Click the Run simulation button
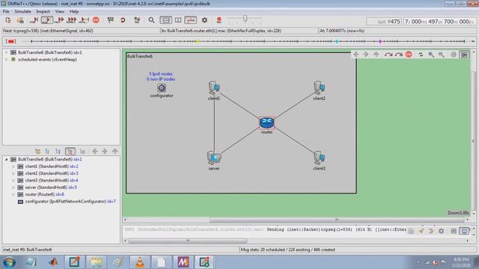The image size is (479, 269). 46,20
